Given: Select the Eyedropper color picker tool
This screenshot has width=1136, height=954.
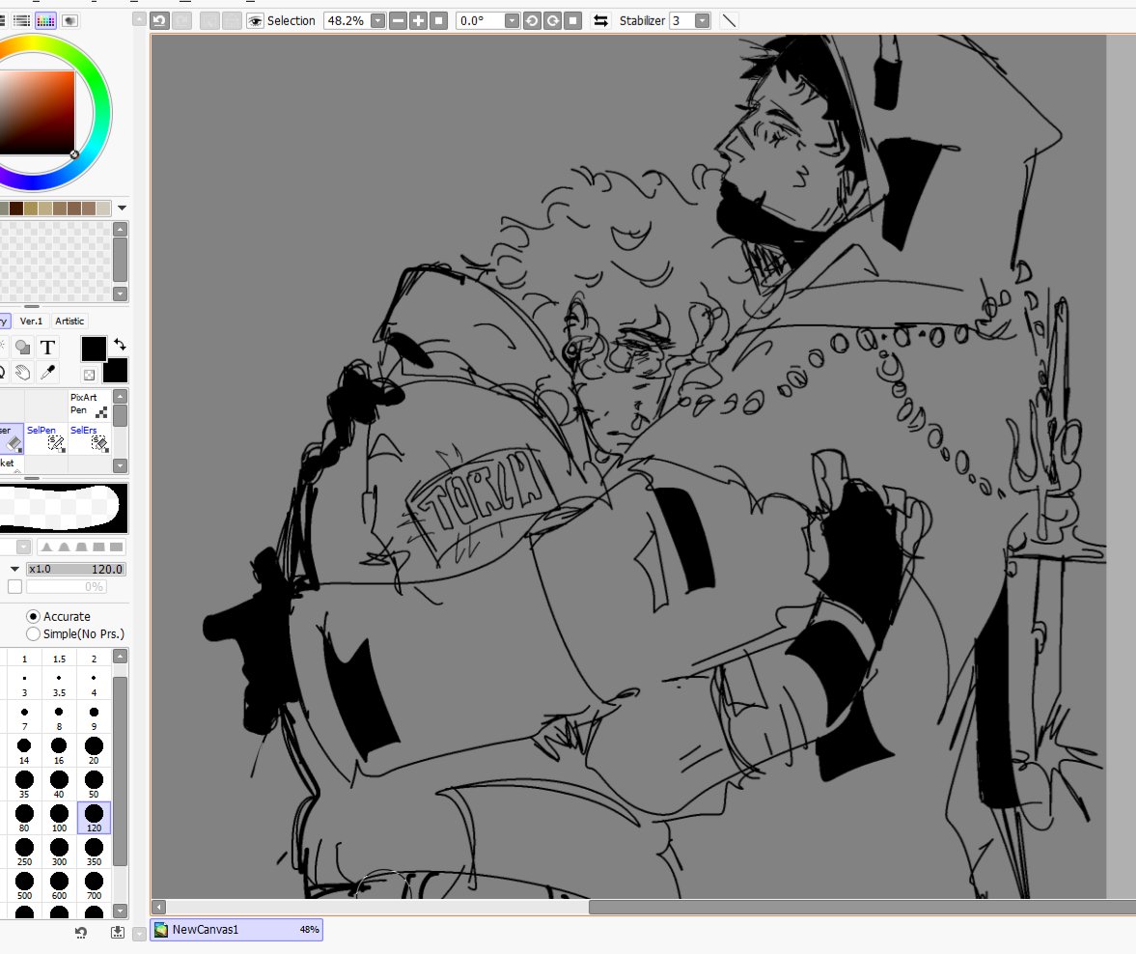Looking at the screenshot, I should click(x=47, y=372).
